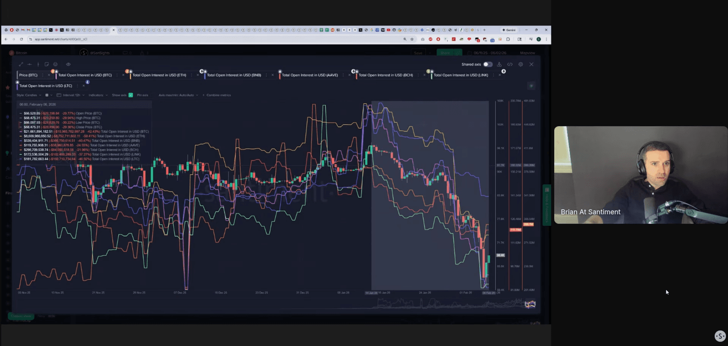Screen dimensions: 728x346
Task: Remove Total Open Interest in USD (LTC) metric
Action: [83, 86]
